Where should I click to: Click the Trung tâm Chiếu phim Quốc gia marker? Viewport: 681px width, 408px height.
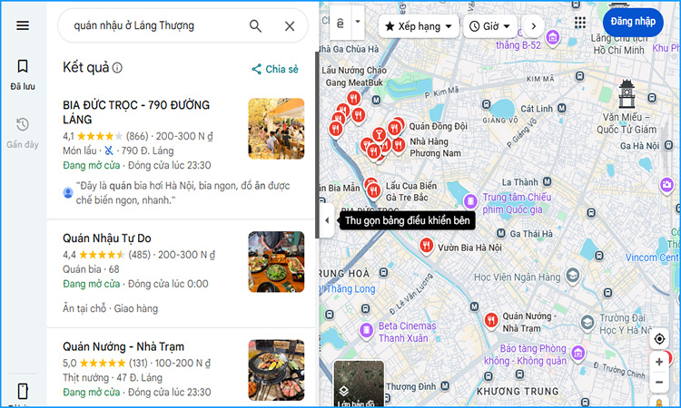(x=470, y=201)
